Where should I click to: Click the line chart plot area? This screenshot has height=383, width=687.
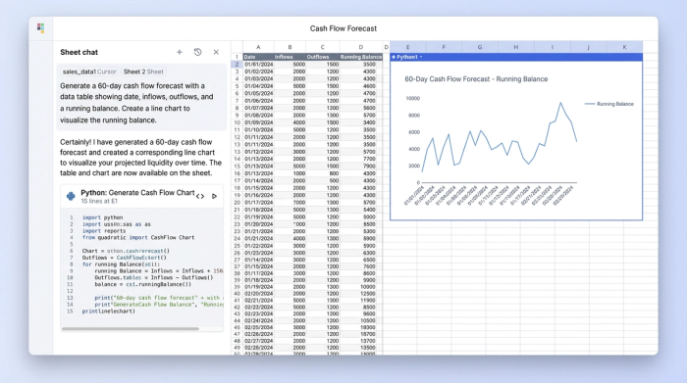point(499,140)
